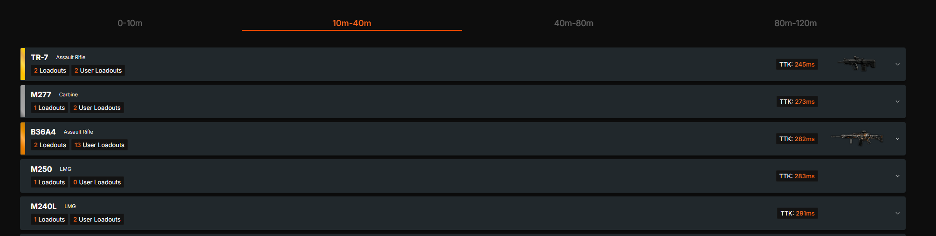936x236 pixels.
Task: View B36A4's 13 User Loadouts
Action: pos(99,145)
